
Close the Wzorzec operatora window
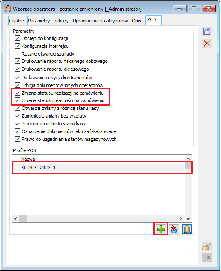coord(209,9)
